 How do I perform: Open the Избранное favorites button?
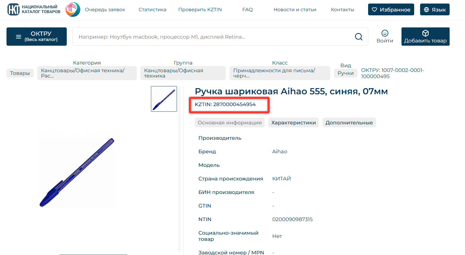(391, 9)
